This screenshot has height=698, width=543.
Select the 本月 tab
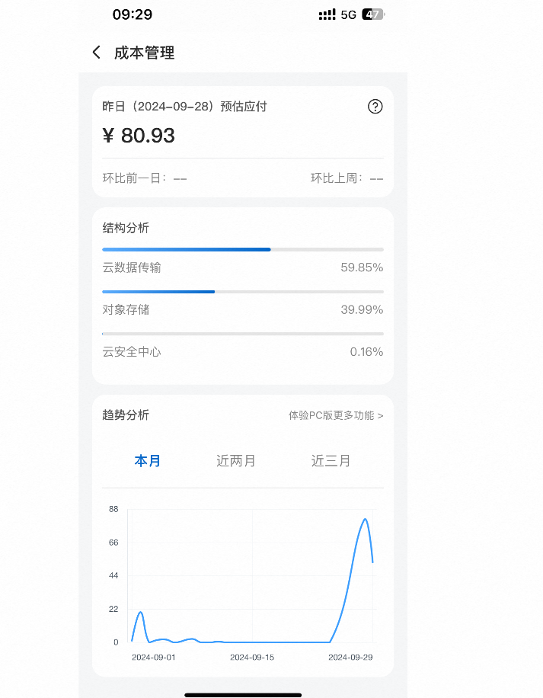(147, 461)
